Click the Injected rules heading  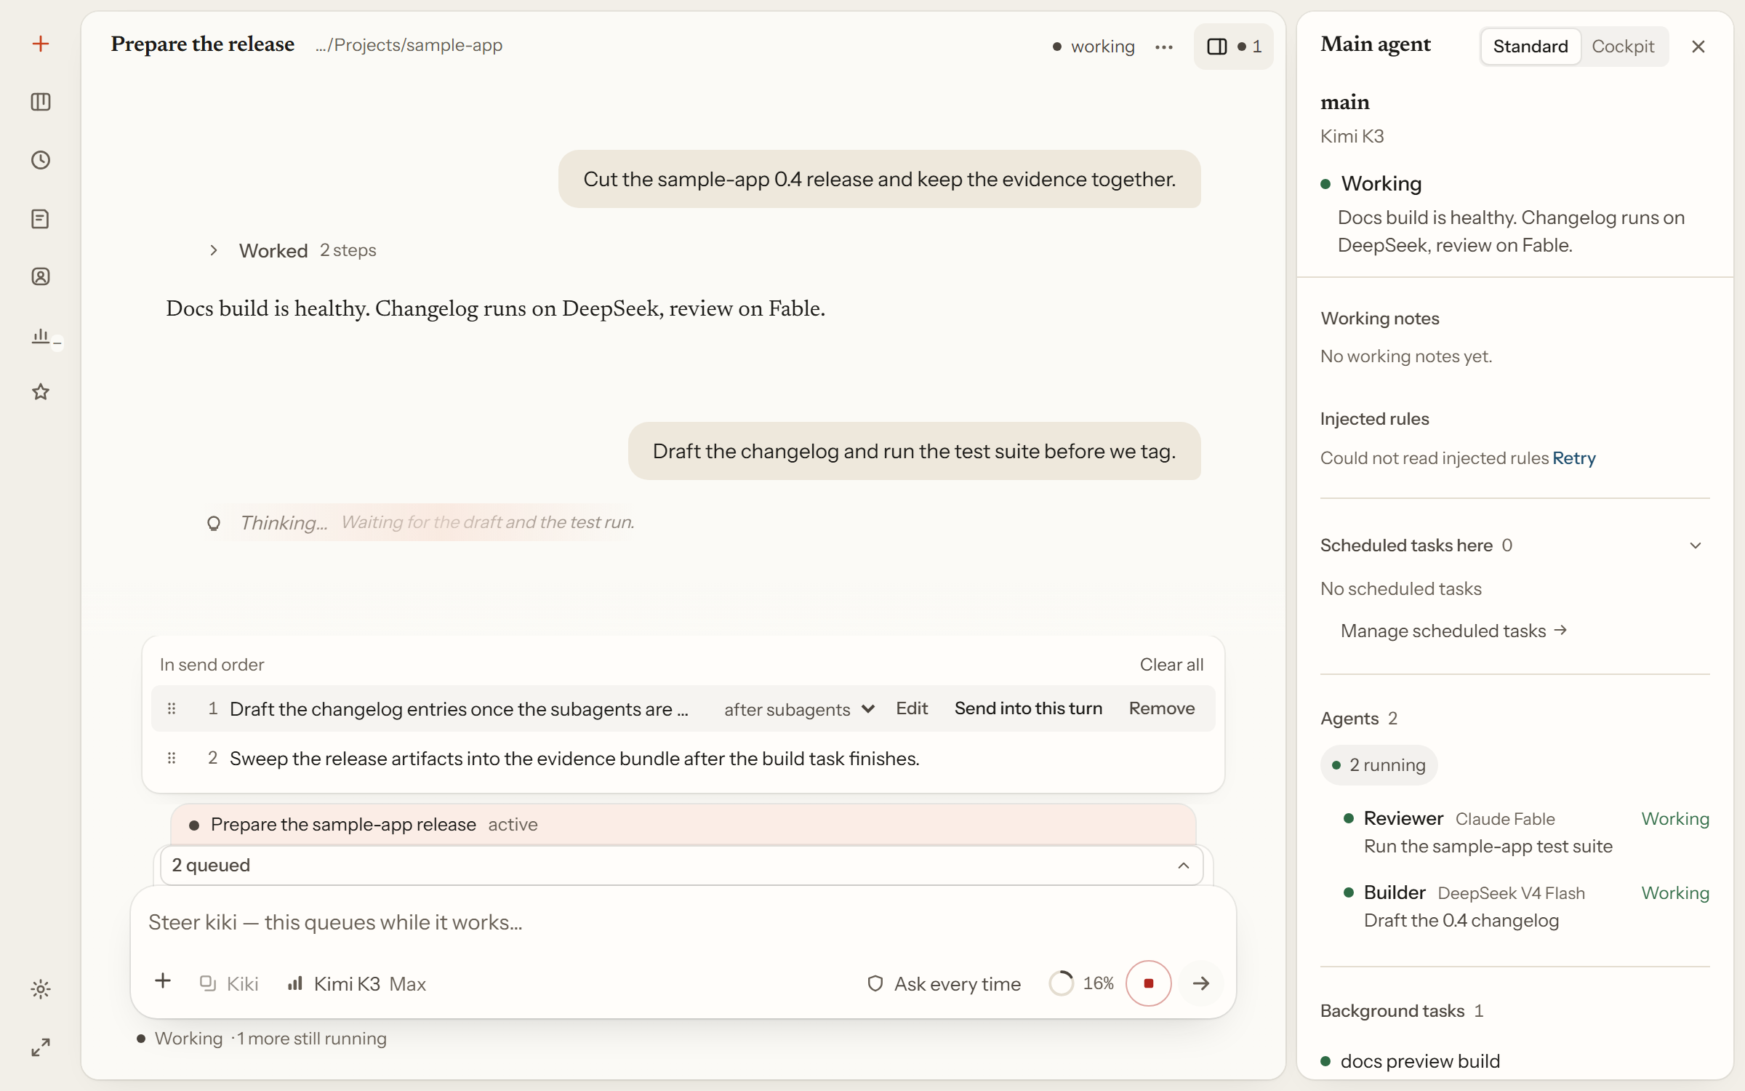(x=1375, y=419)
